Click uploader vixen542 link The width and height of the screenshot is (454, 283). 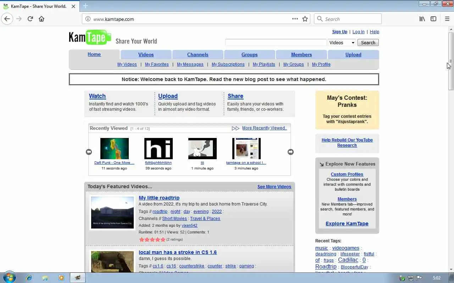[x=189, y=225]
